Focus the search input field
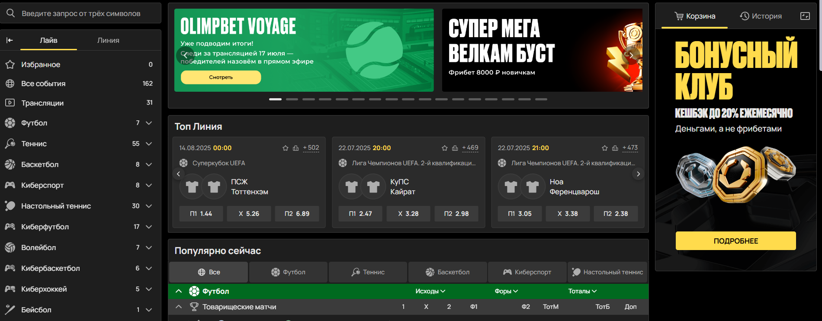 pyautogui.click(x=81, y=13)
